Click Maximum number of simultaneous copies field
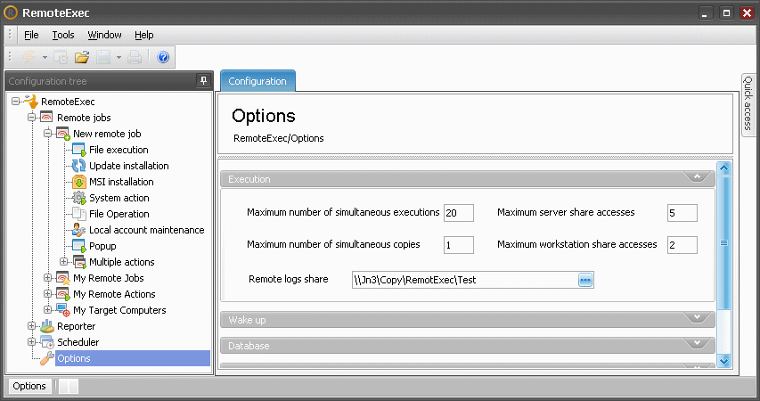This screenshot has width=760, height=401. [459, 245]
